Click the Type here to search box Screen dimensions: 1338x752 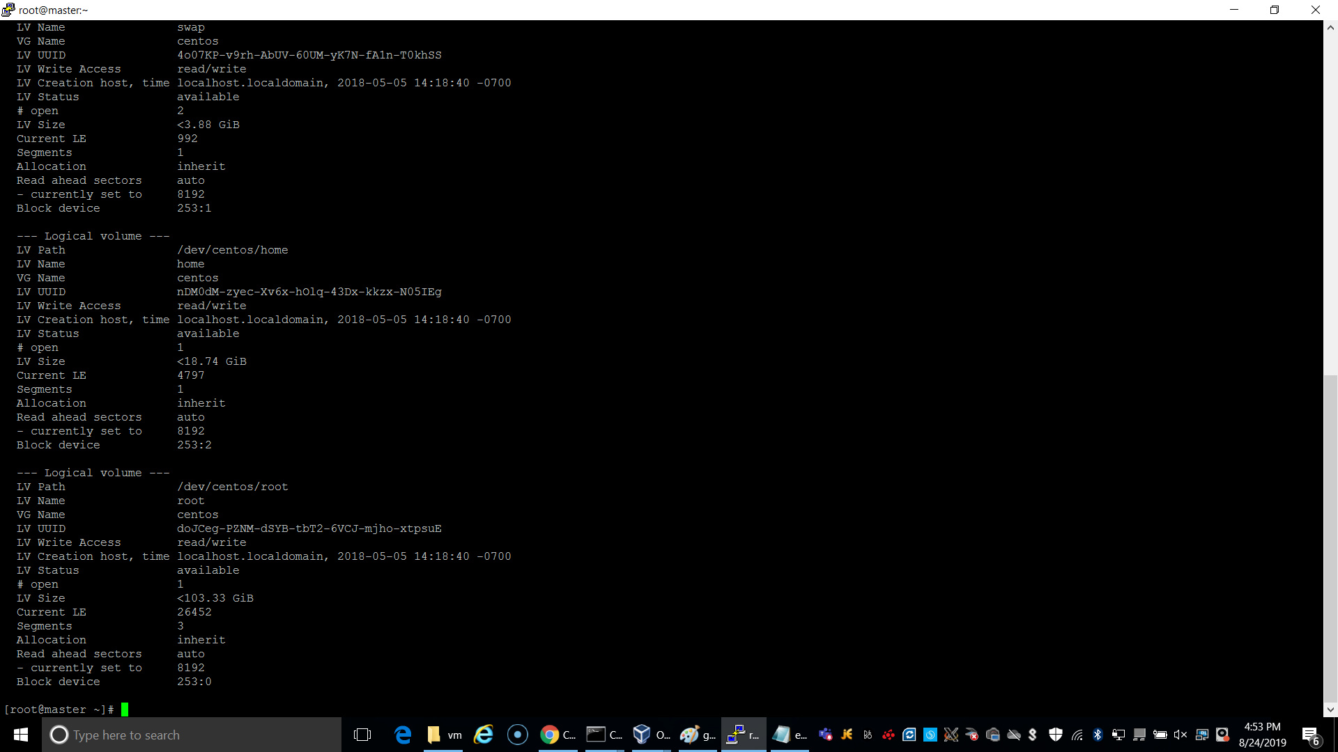(192, 735)
